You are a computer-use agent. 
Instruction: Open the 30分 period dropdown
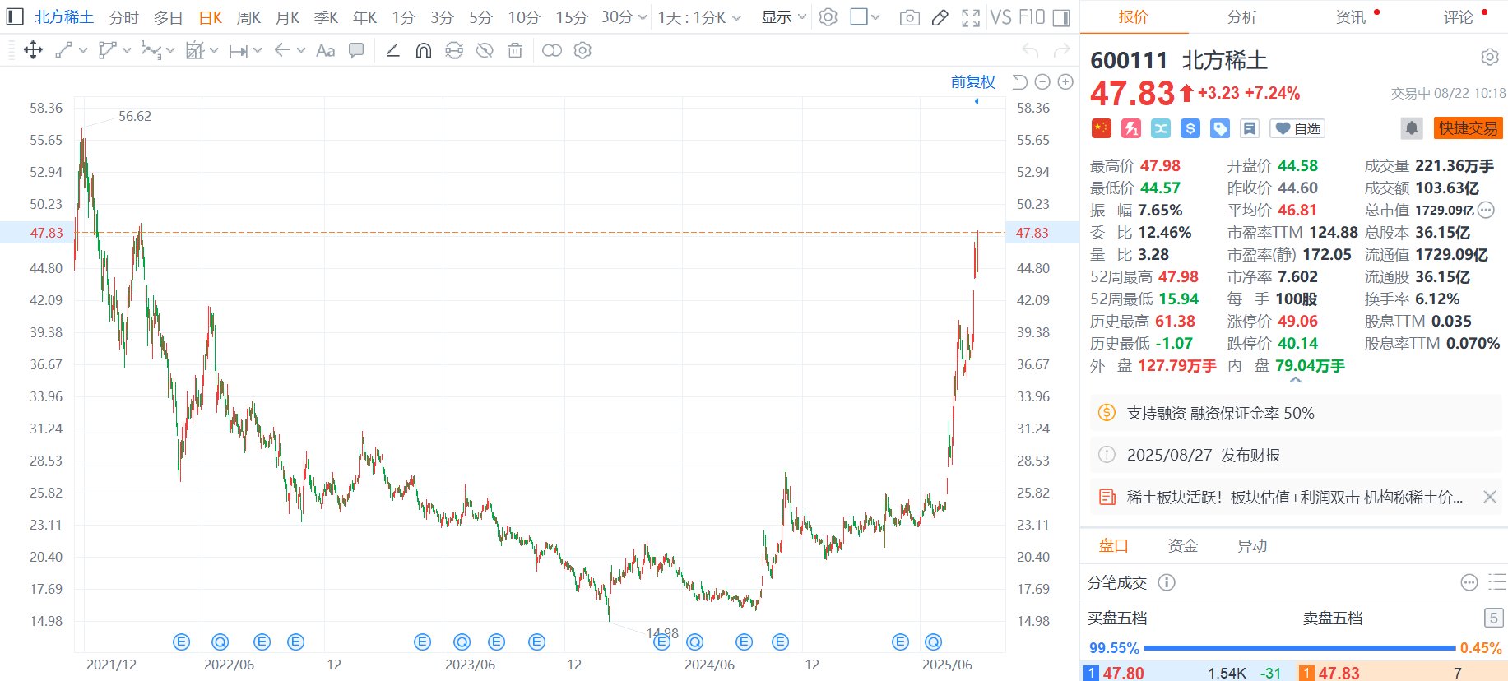(623, 17)
